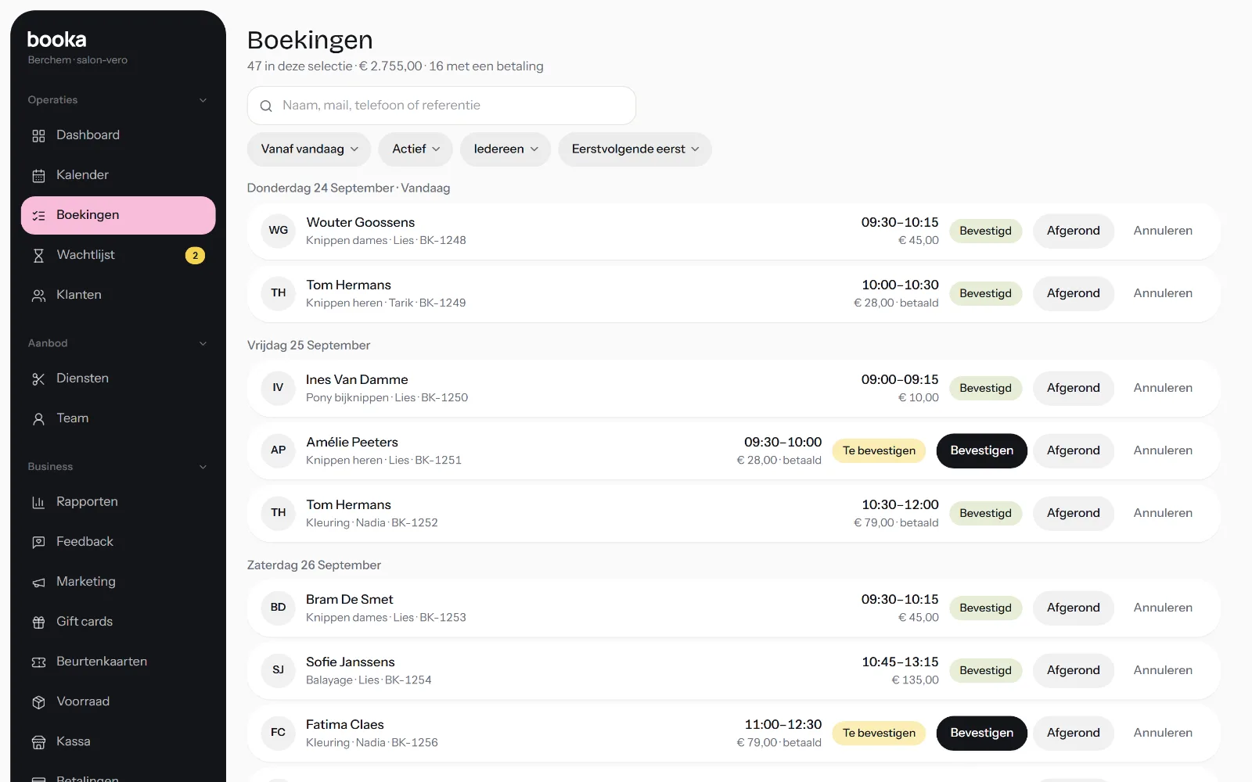The image size is (1252, 782).
Task: Click the Gift cards gift icon
Action: [x=38, y=622]
